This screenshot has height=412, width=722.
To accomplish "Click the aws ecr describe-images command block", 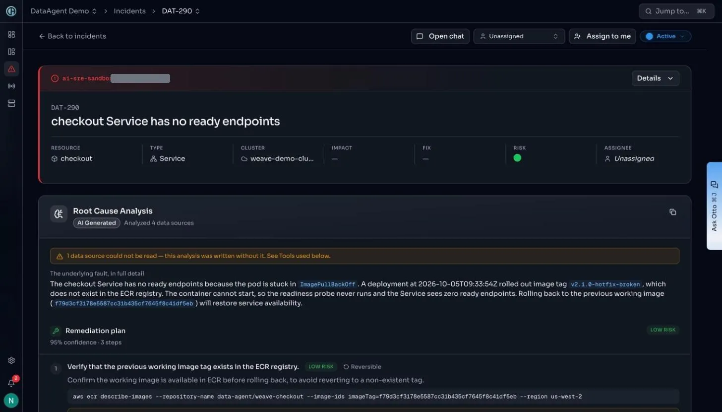I will [x=373, y=397].
